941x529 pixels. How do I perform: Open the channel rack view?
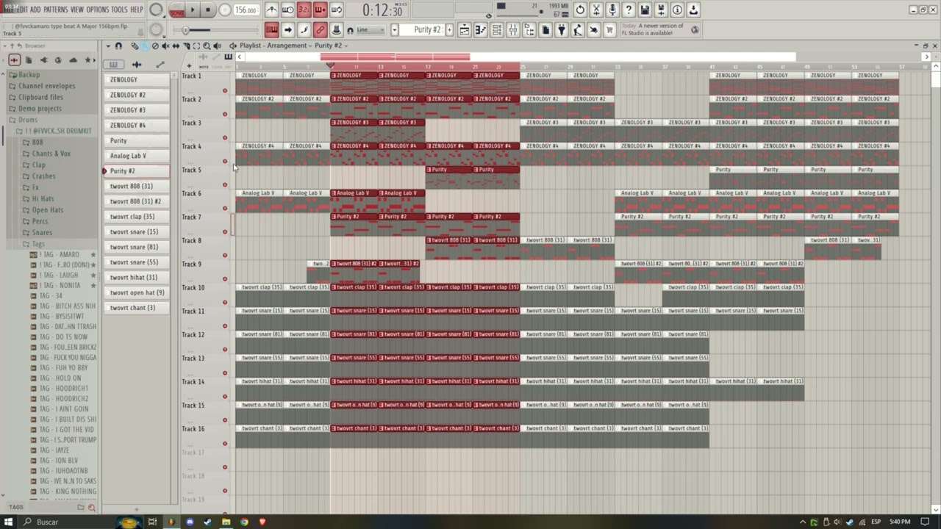496,30
